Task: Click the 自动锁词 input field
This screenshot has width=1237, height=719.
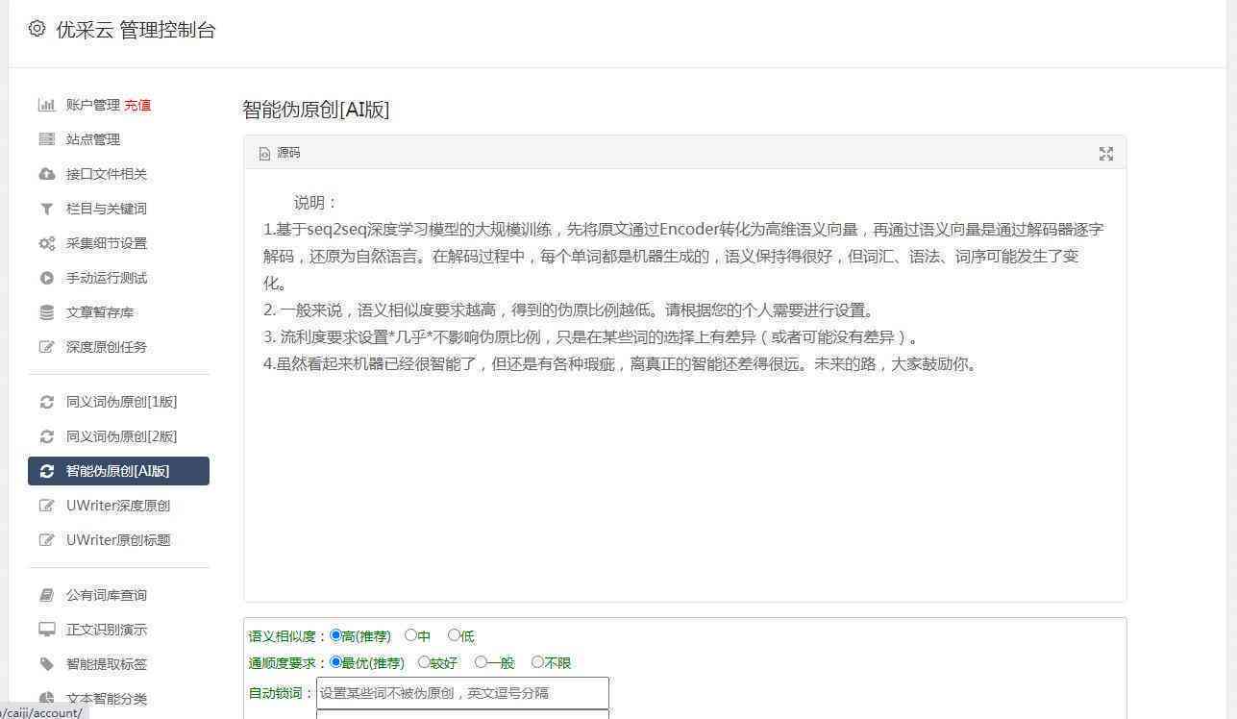Action: (462, 693)
